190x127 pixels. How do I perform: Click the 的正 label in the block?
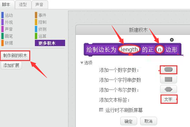148,49
